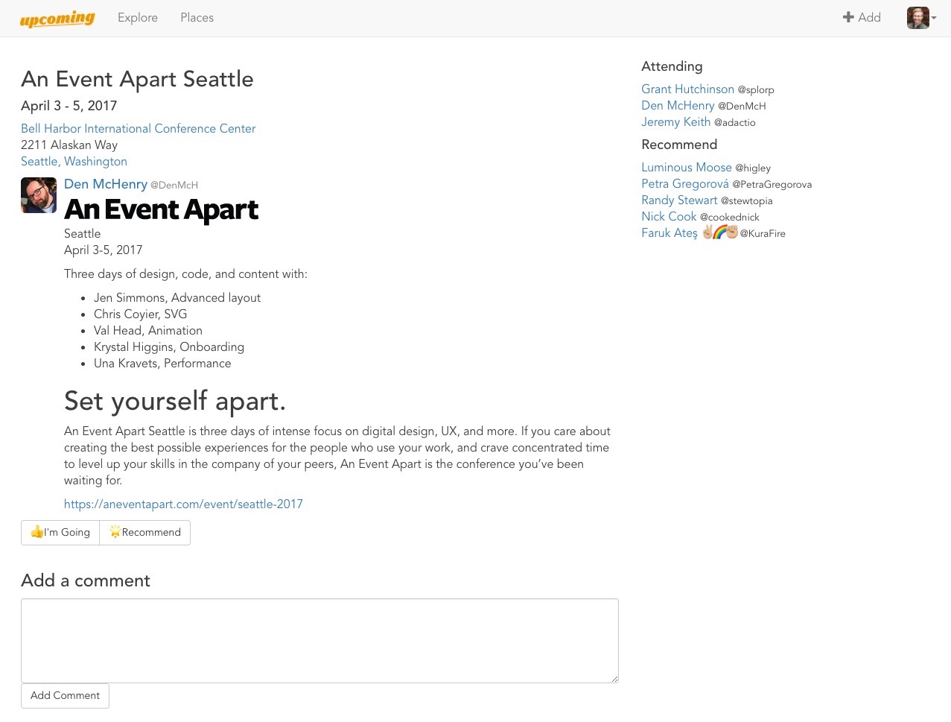Go to the Places menu item
The image size is (951, 722).
[197, 18]
